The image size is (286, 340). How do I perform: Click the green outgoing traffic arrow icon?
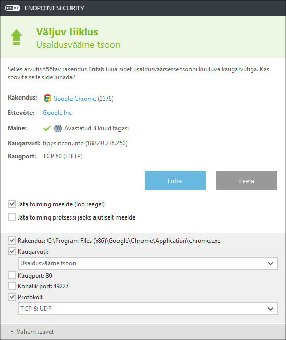tap(16, 37)
